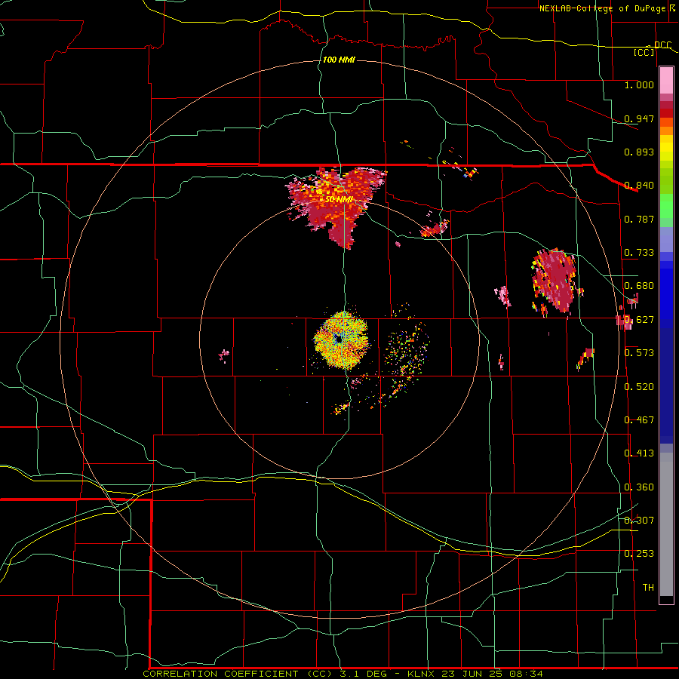
Task: Select the 0.787 scale value
Action: tap(639, 219)
